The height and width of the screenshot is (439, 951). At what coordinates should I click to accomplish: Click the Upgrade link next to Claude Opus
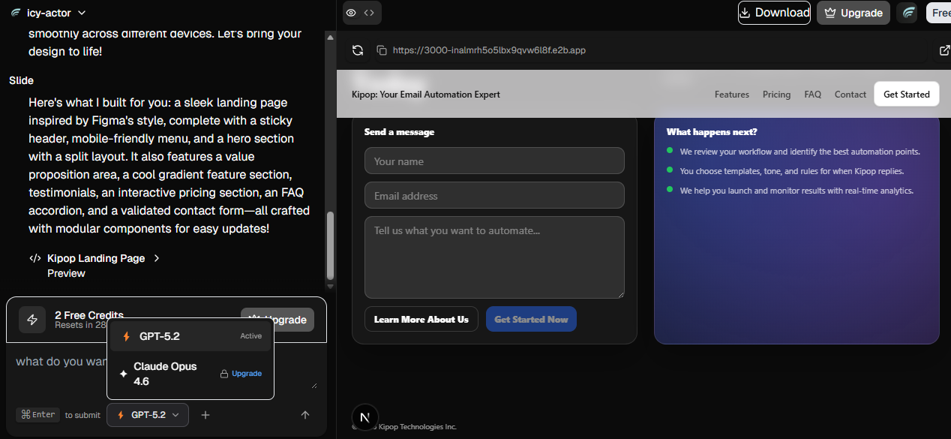tap(247, 374)
